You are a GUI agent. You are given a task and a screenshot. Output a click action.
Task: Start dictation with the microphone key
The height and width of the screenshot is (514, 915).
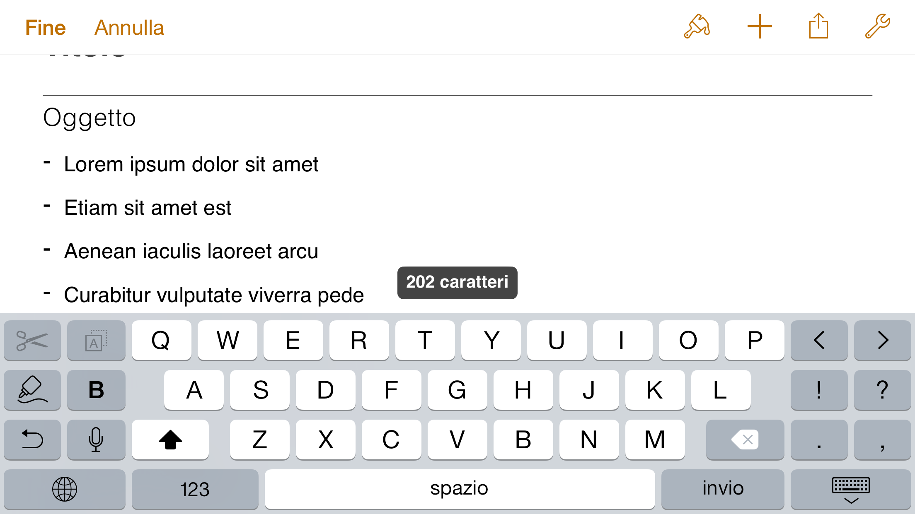click(x=96, y=440)
